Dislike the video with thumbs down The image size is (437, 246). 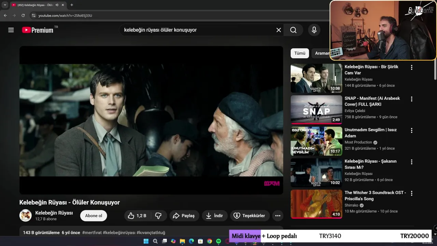pos(158,216)
